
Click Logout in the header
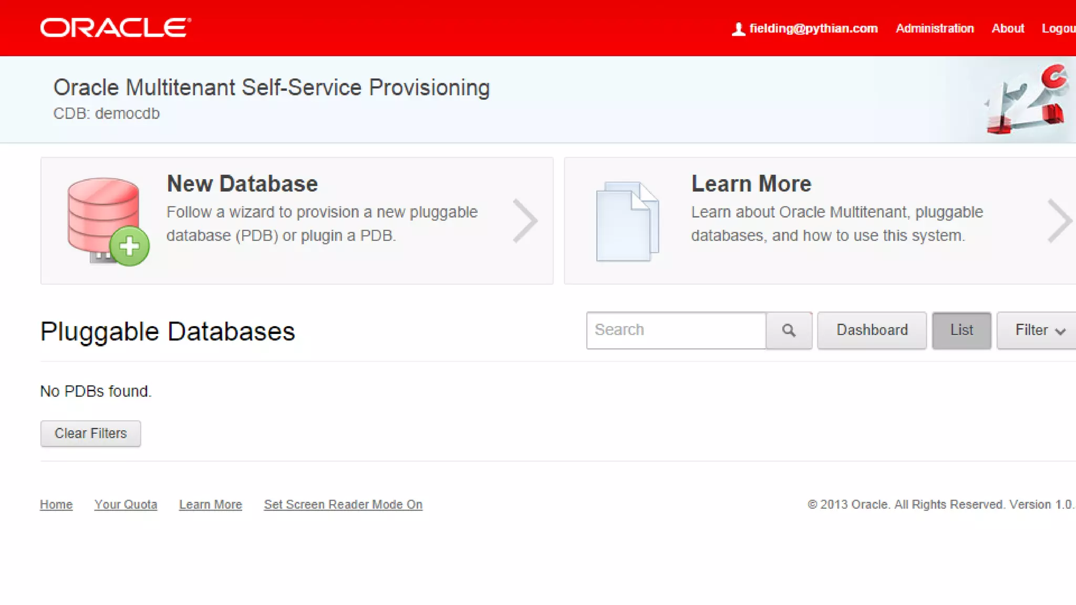[1058, 28]
